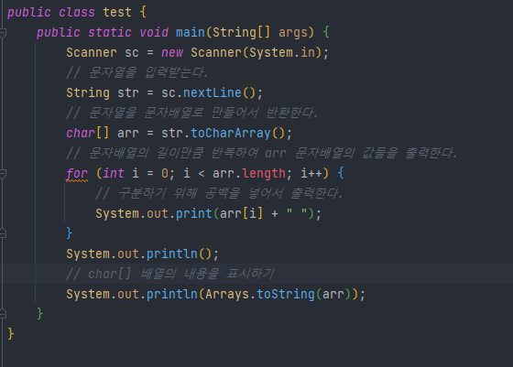Click the underlined 'for' keyword
This screenshot has width=513, height=367.
click(x=77, y=174)
